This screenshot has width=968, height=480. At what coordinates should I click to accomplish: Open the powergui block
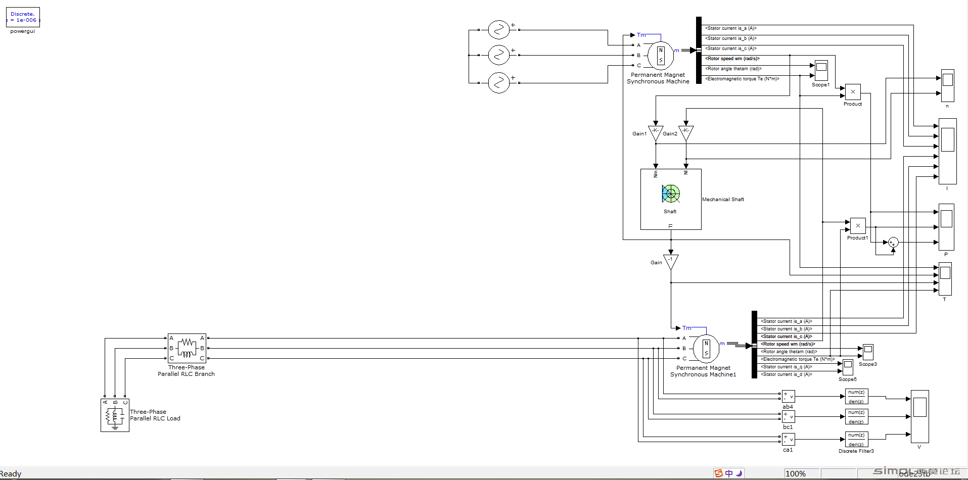coord(23,17)
